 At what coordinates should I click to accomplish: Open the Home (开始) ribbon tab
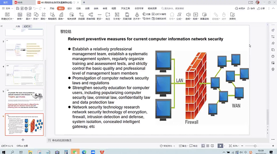(52, 8)
